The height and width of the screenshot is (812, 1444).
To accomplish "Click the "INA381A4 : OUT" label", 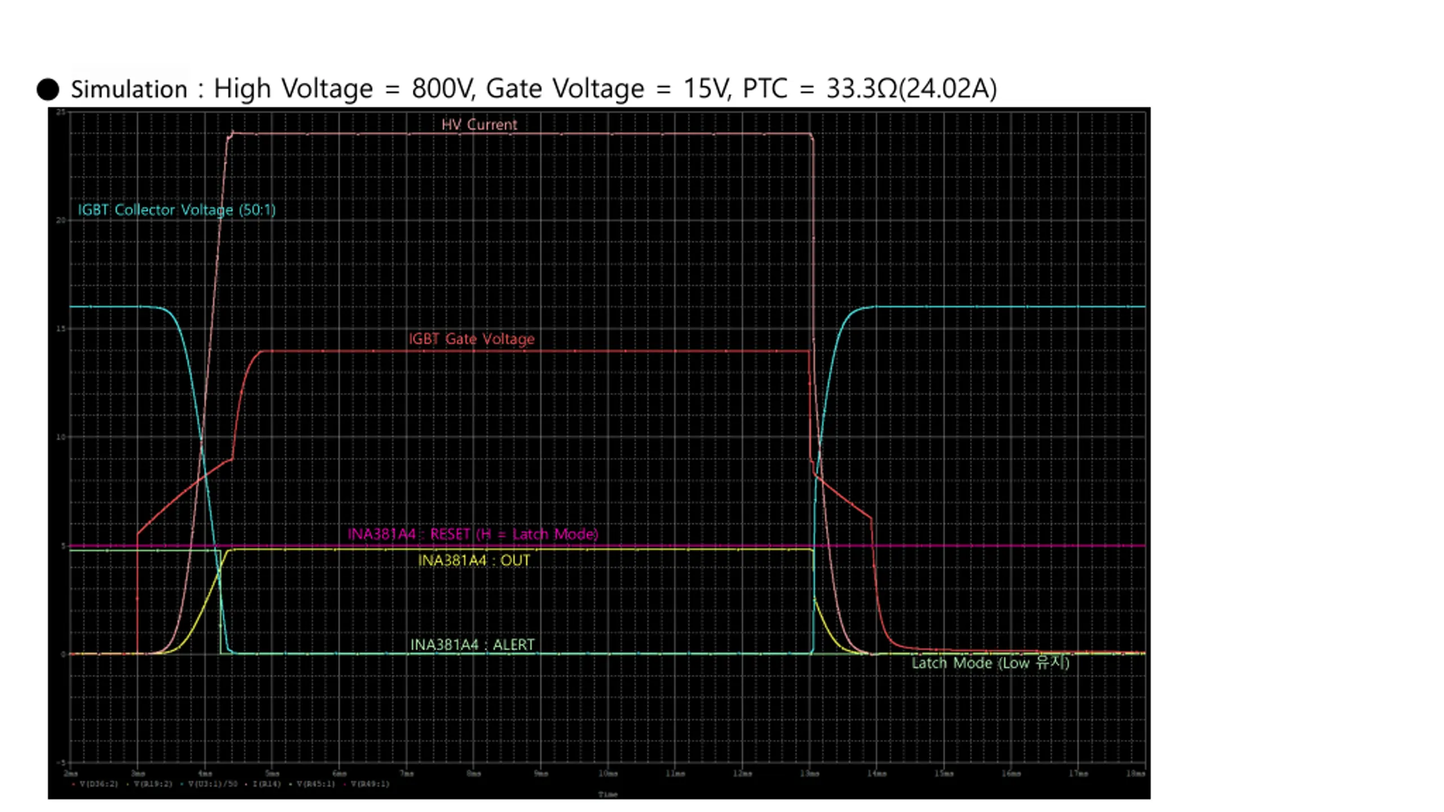I will click(x=474, y=561).
